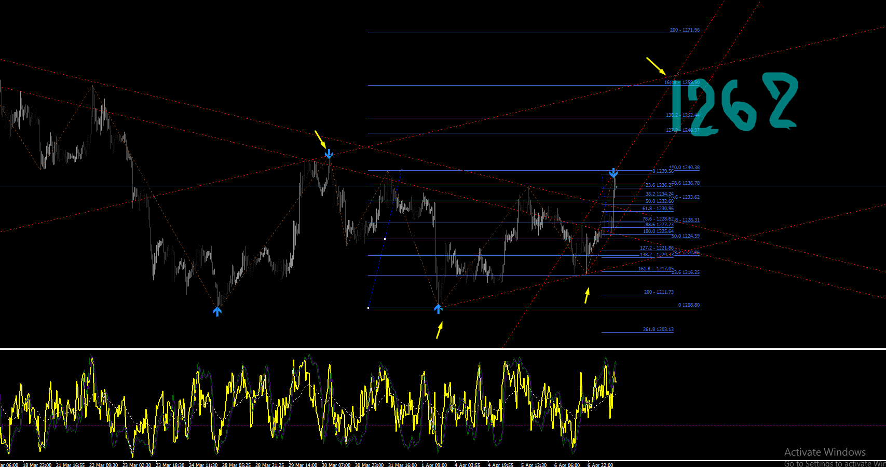This screenshot has width=886, height=467.
Task: Select the 200 - 1271.96 Fibonacci level label
Action: (x=685, y=30)
